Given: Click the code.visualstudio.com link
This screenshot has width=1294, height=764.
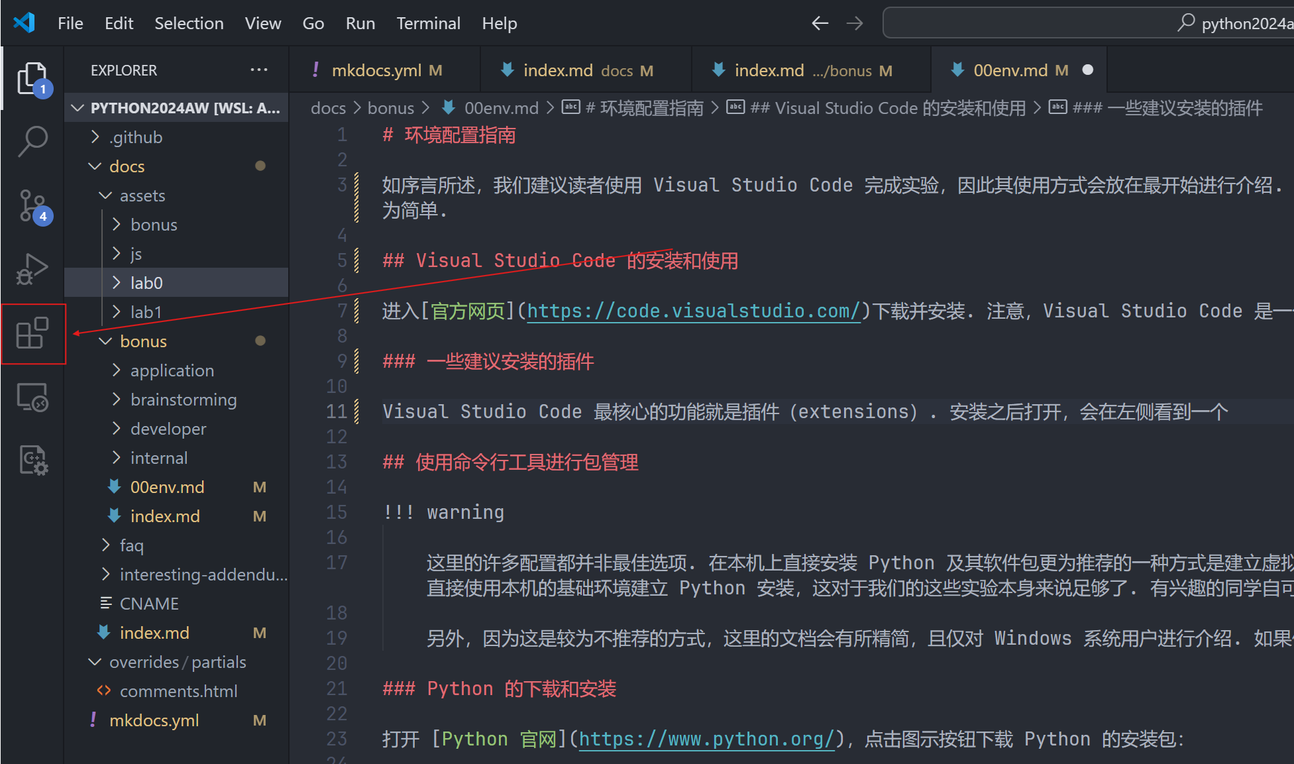Looking at the screenshot, I should (x=693, y=311).
